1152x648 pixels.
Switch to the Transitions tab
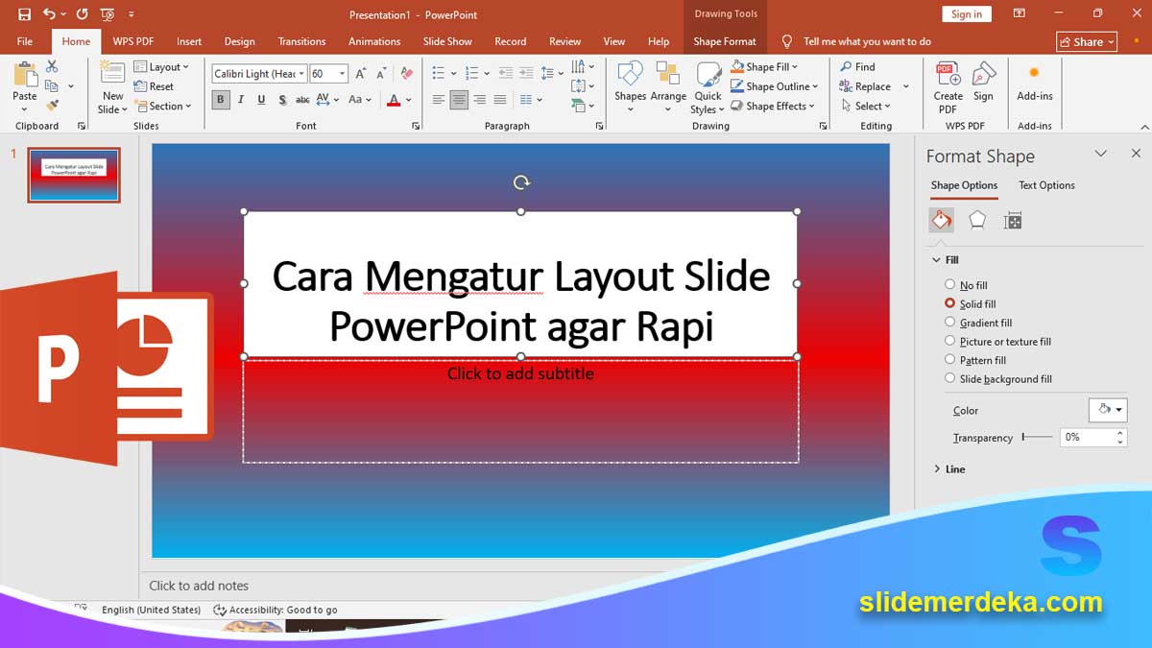point(301,41)
